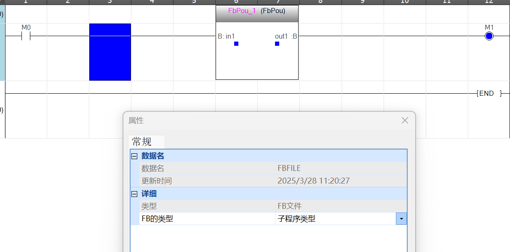Click the blue selected ladder cell
The image size is (510, 252).
click(110, 52)
